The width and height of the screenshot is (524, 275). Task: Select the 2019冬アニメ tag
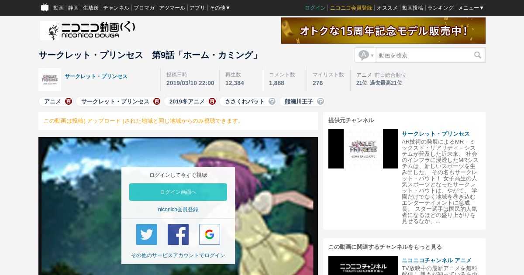(x=187, y=101)
